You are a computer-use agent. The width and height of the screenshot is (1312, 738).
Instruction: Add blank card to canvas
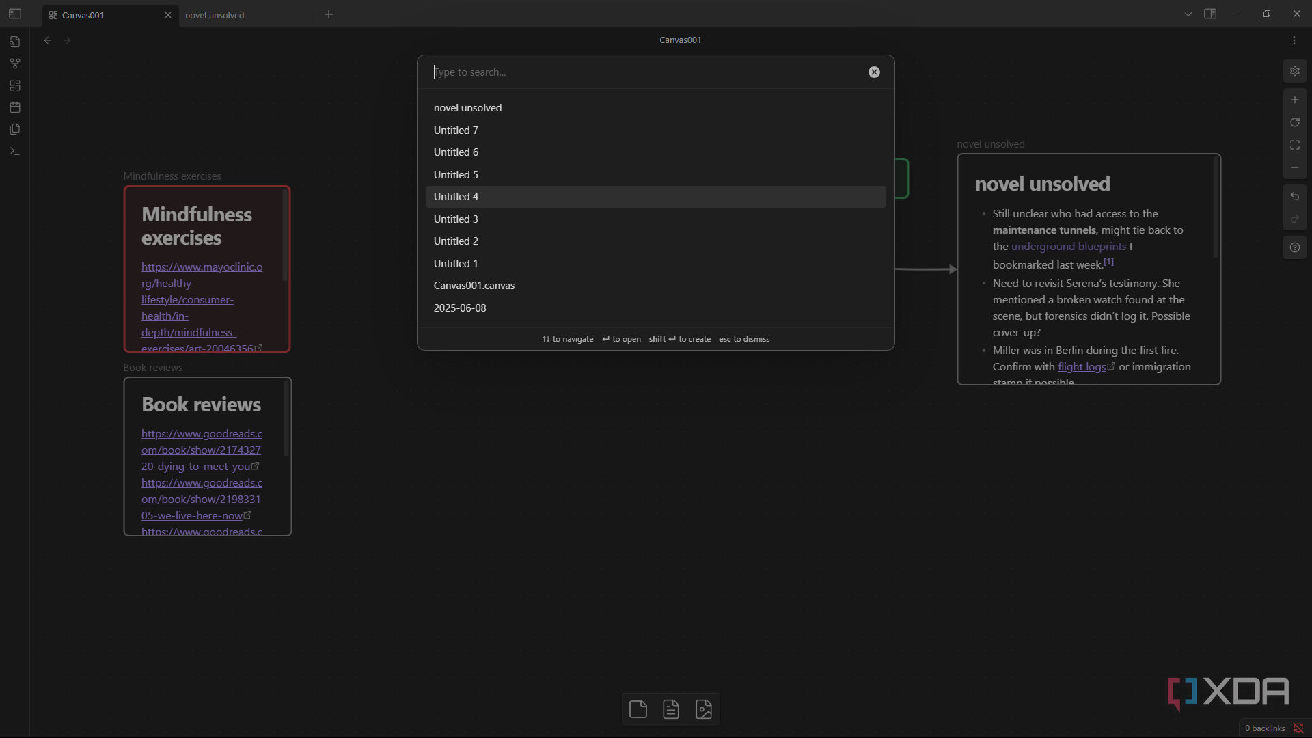coord(638,709)
